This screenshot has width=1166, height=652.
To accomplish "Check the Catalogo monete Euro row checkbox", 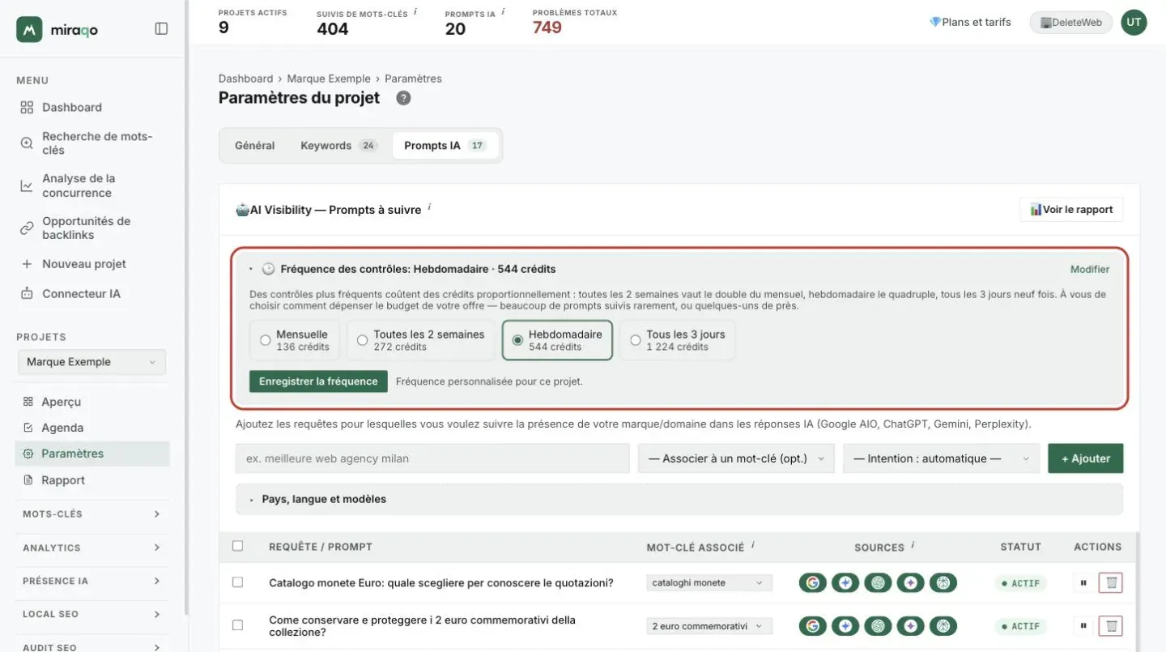I will pos(237,582).
